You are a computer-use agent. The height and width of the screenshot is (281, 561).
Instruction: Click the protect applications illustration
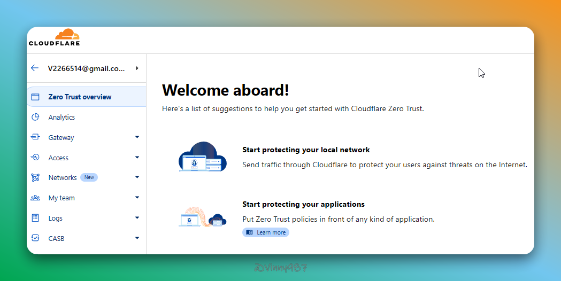point(203,216)
